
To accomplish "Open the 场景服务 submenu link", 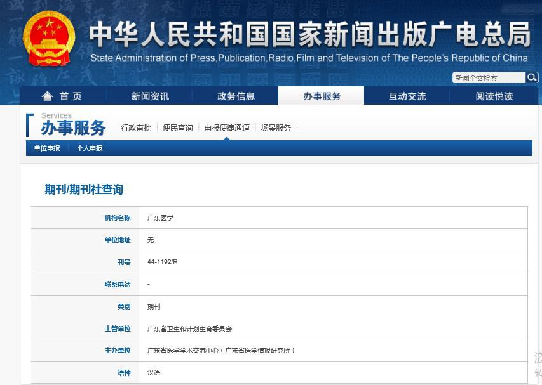I will [x=276, y=128].
